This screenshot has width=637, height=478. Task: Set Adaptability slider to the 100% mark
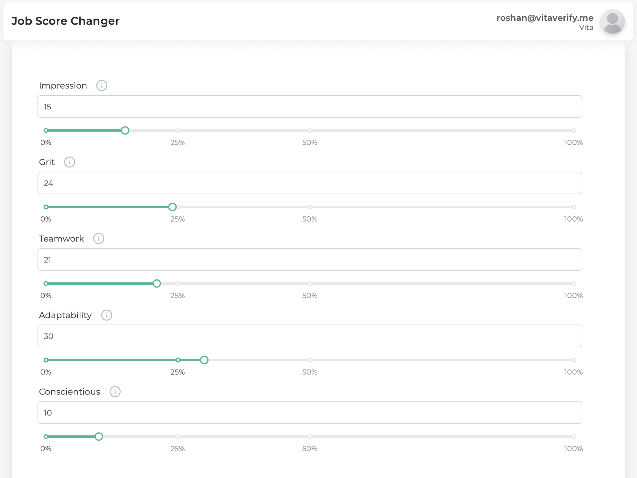pos(574,360)
